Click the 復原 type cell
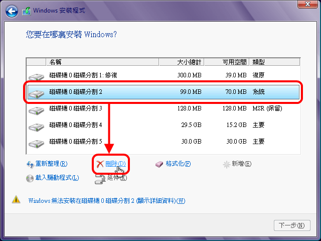 click(x=258, y=75)
